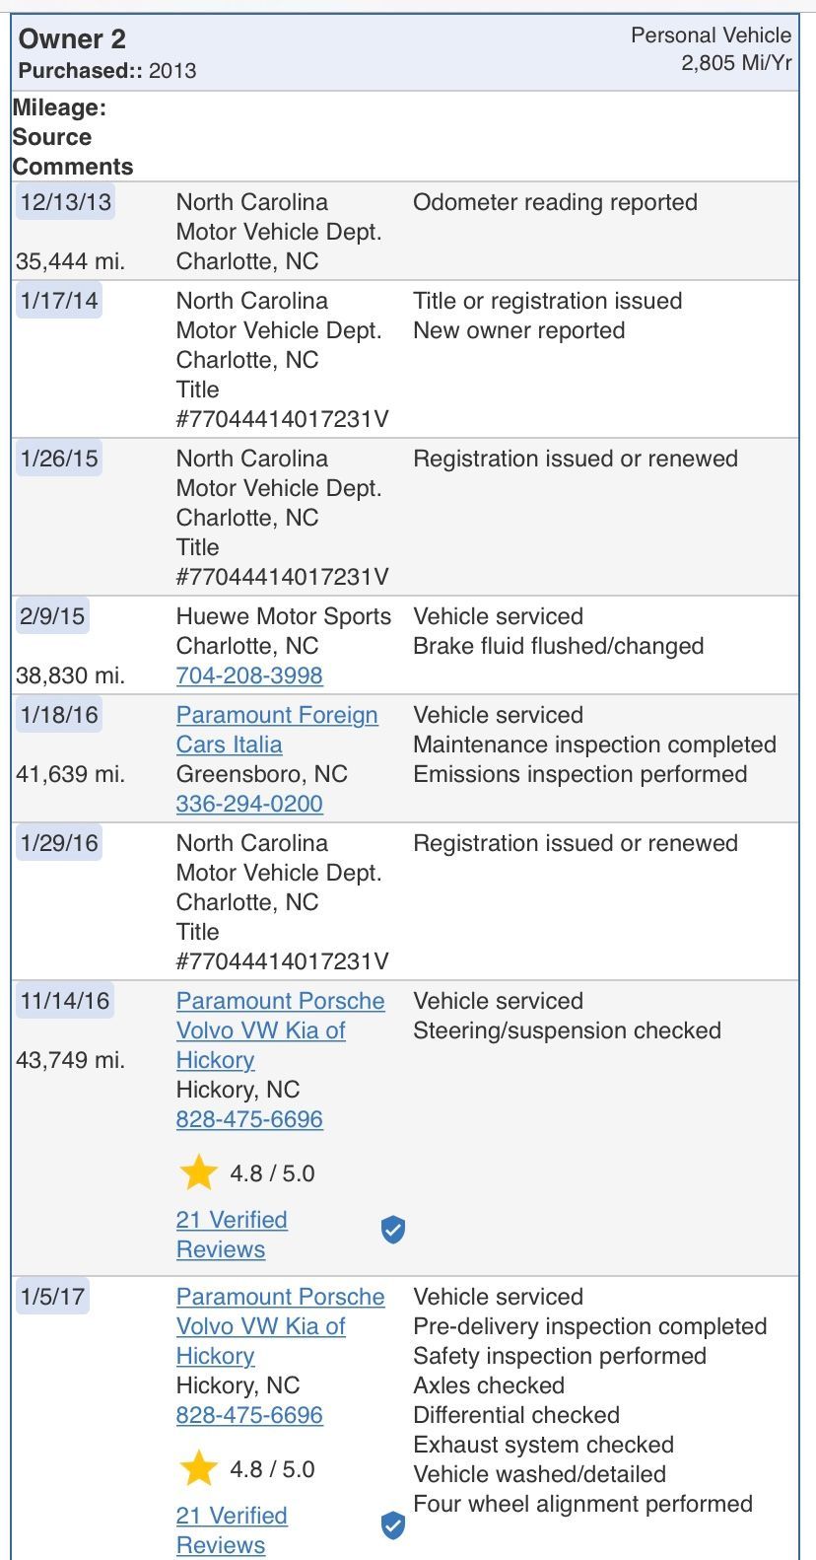
Task: Click the verified shield badge in the 1/5/17 entry
Action: (393, 1525)
